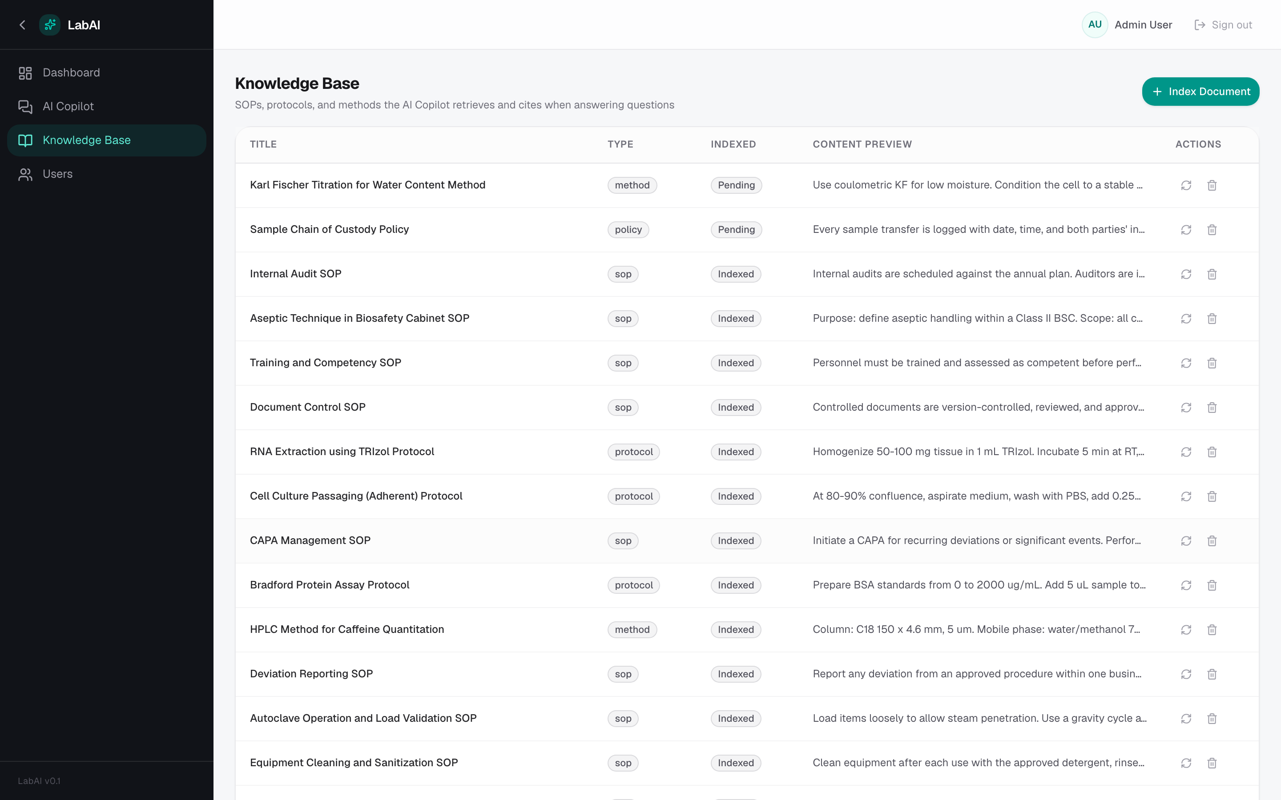Image resolution: width=1281 pixels, height=800 pixels.
Task: Delete the Internal Audit SOP
Action: pyautogui.click(x=1212, y=274)
